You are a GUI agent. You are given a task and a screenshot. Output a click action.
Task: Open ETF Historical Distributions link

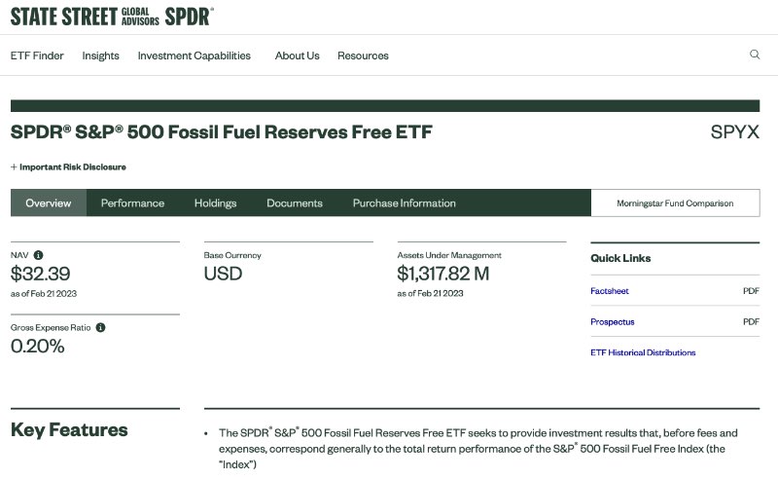point(643,352)
